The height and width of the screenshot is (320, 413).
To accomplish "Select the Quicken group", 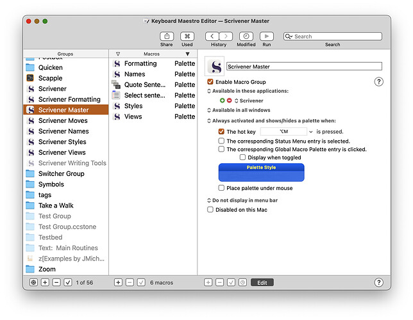I will click(x=66, y=68).
